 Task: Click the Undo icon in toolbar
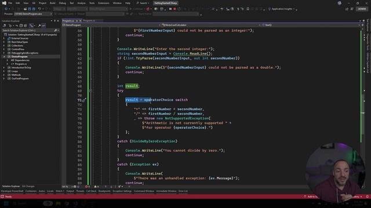point(39,9)
